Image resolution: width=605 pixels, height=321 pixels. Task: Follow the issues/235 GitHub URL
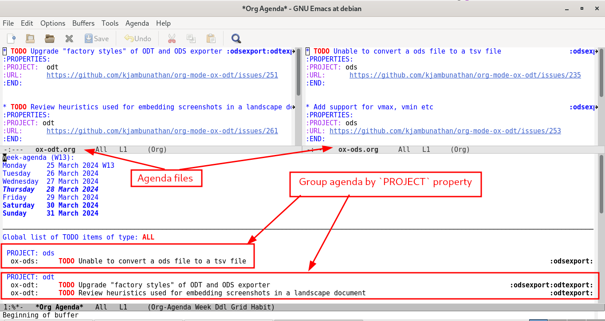465,75
